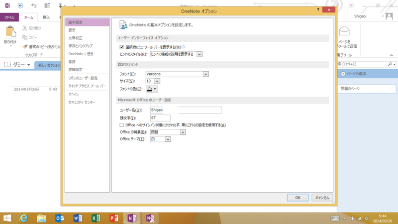Expand the ダミー notebook dropdown
This screenshot has width=398, height=224.
(x=29, y=65)
